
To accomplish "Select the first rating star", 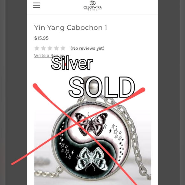I will coord(37,48).
